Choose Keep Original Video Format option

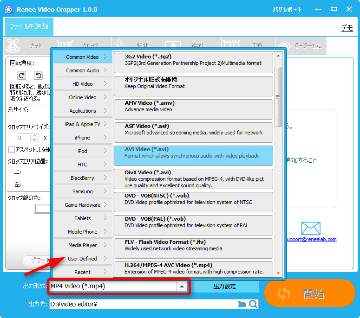193,86
